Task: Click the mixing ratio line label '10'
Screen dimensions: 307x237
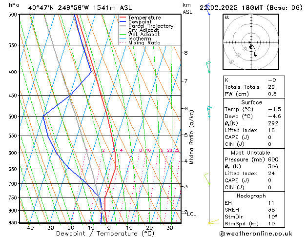Action: (x=148, y=150)
